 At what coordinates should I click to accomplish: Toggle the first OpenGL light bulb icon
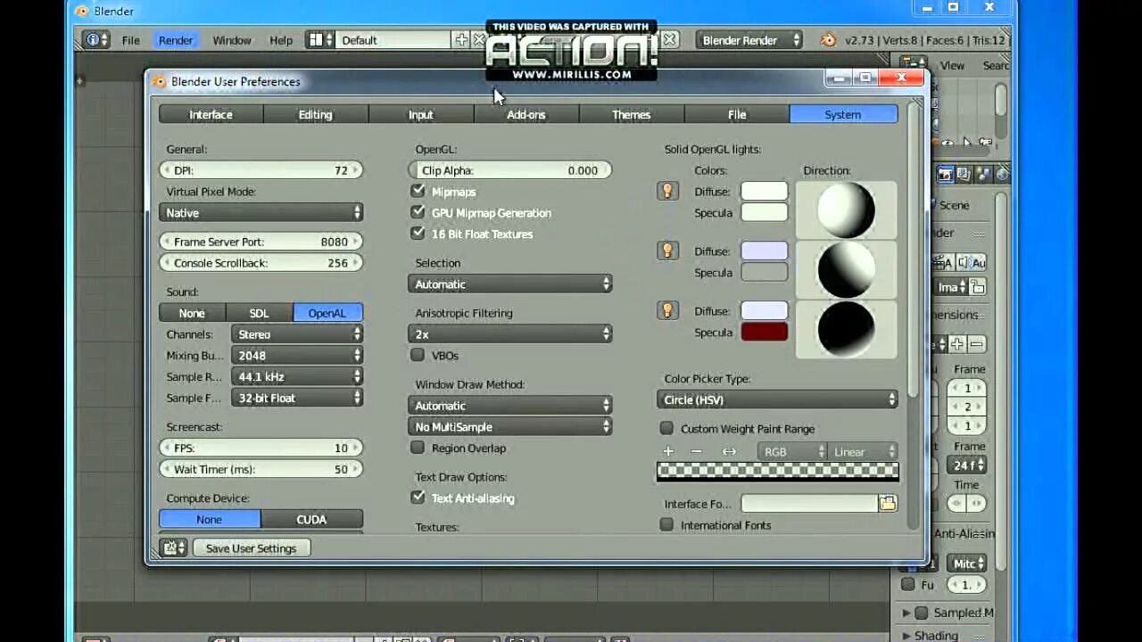coord(667,191)
